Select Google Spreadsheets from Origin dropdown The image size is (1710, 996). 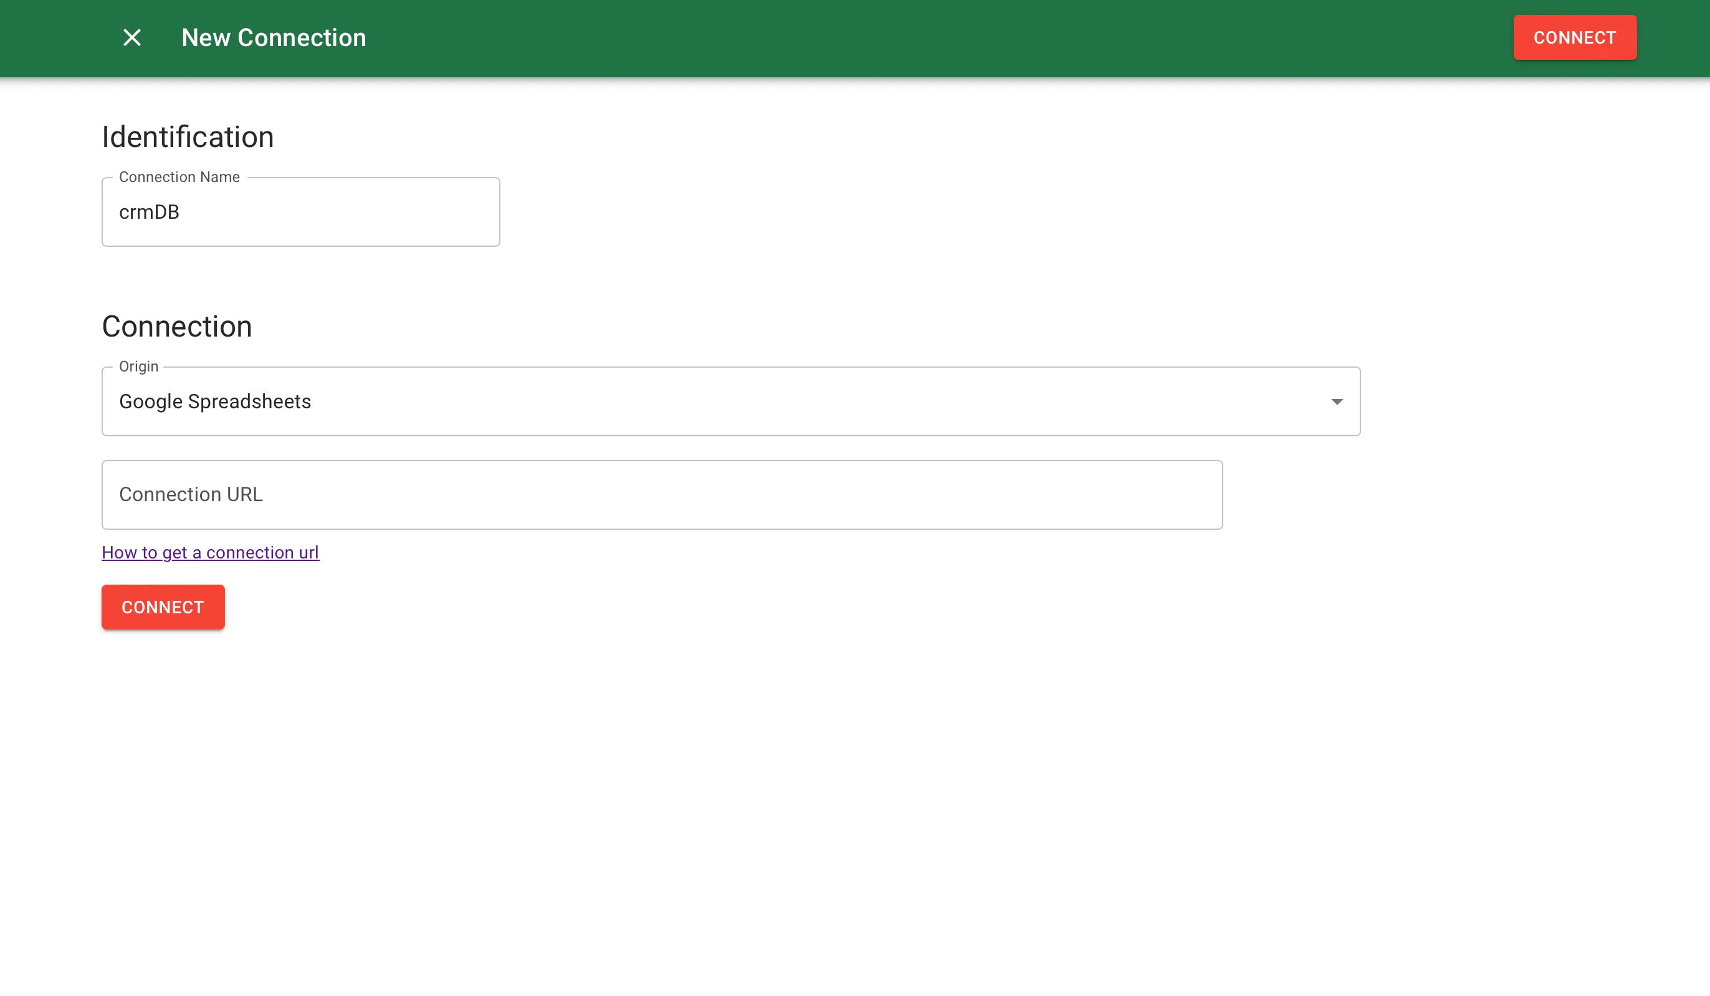(x=731, y=401)
